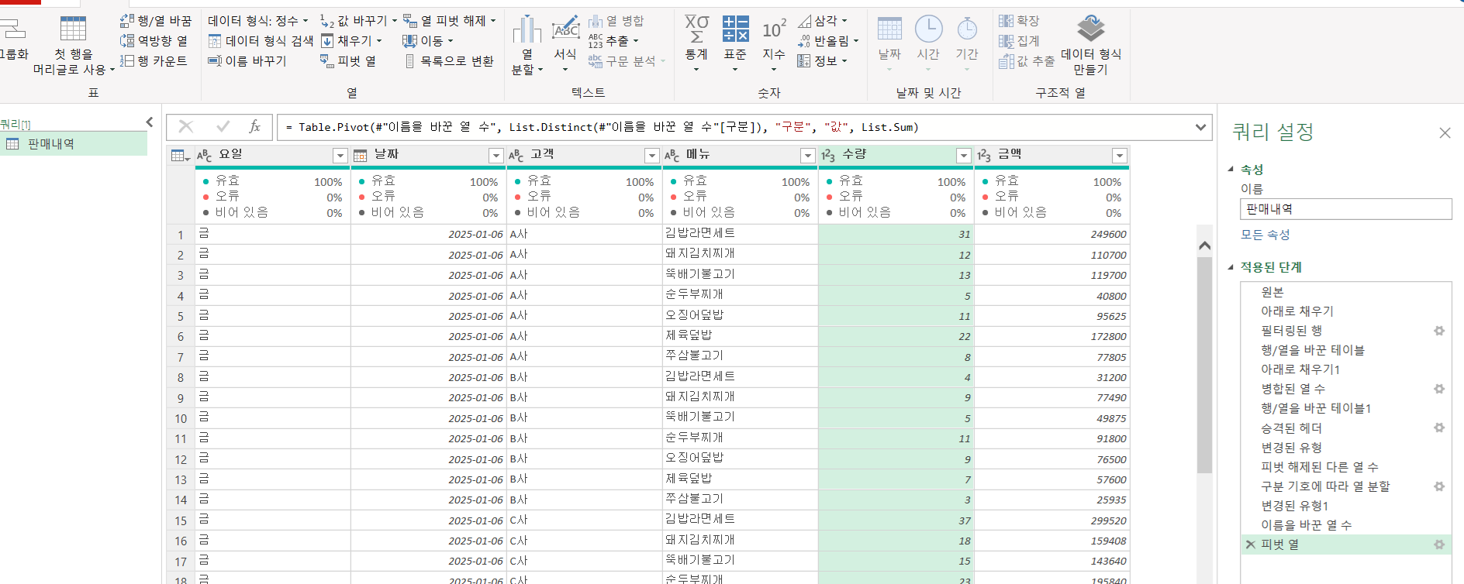Image resolution: width=1464 pixels, height=584 pixels.
Task: Click the 행/열 바꿈 transpose icon
Action: pos(127,21)
